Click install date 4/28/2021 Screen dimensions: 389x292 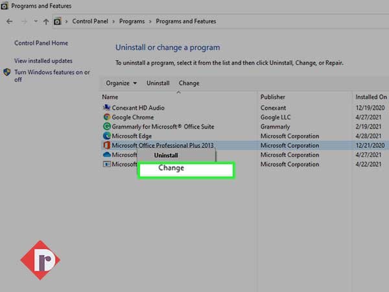tap(368, 136)
